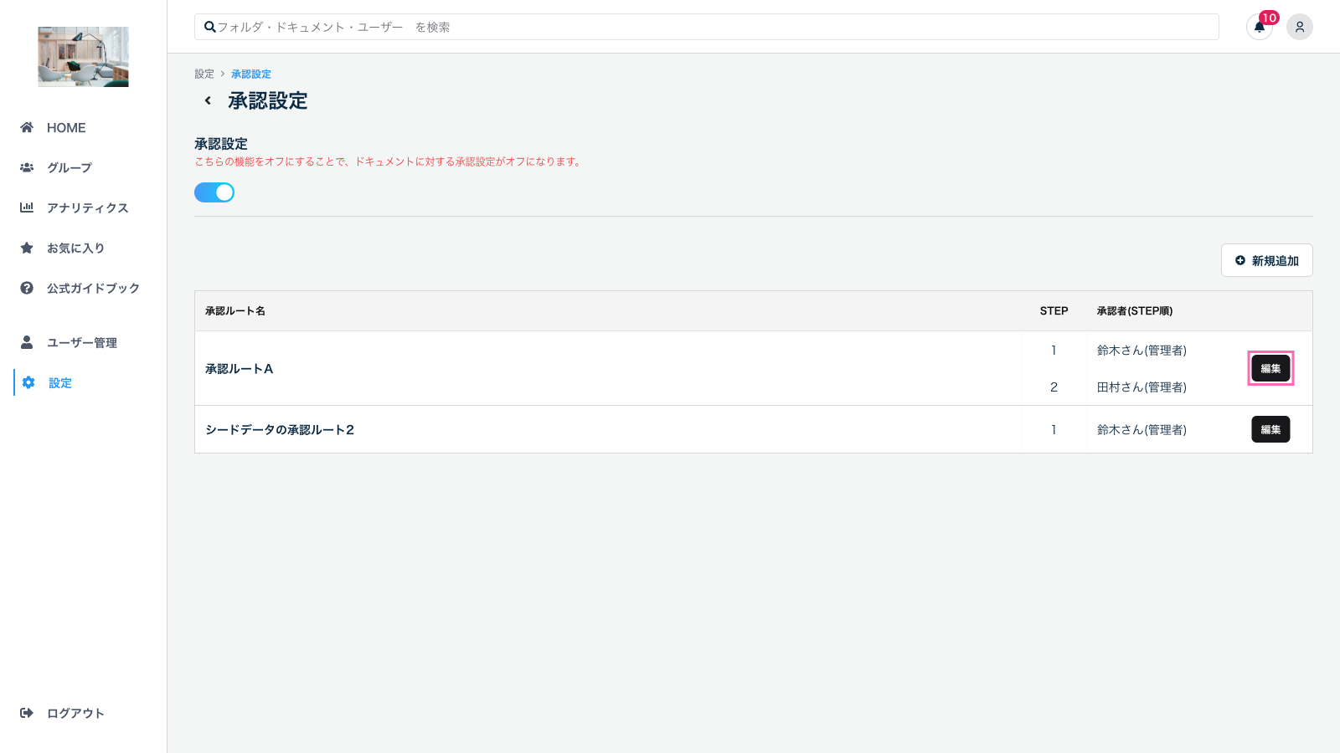
Task: Go back using the left chevron arrow
Action: [x=208, y=100]
